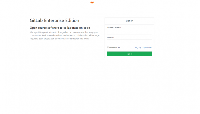Focus the Username or email field
The width and height of the screenshot is (200, 114).
[129, 32]
